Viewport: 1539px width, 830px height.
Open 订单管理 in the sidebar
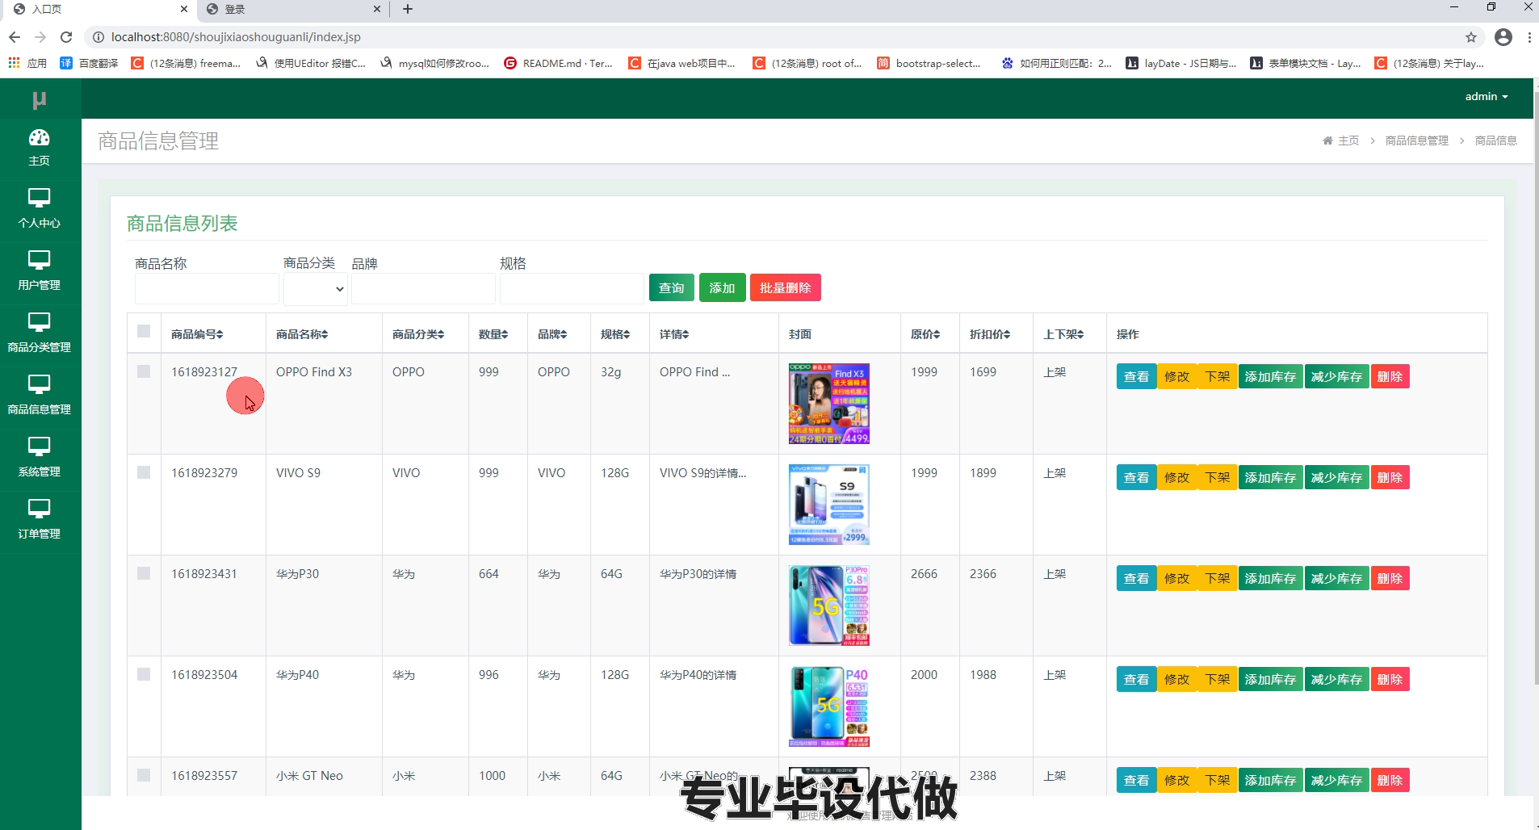tap(39, 520)
